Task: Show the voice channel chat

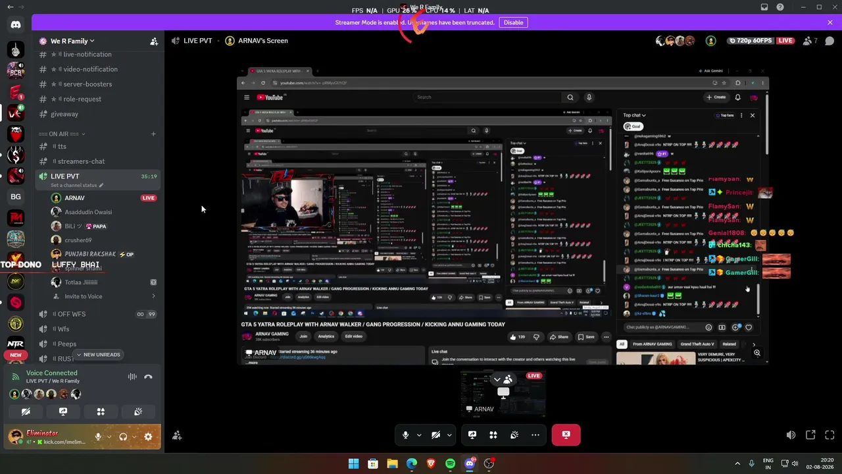Action: point(830,41)
